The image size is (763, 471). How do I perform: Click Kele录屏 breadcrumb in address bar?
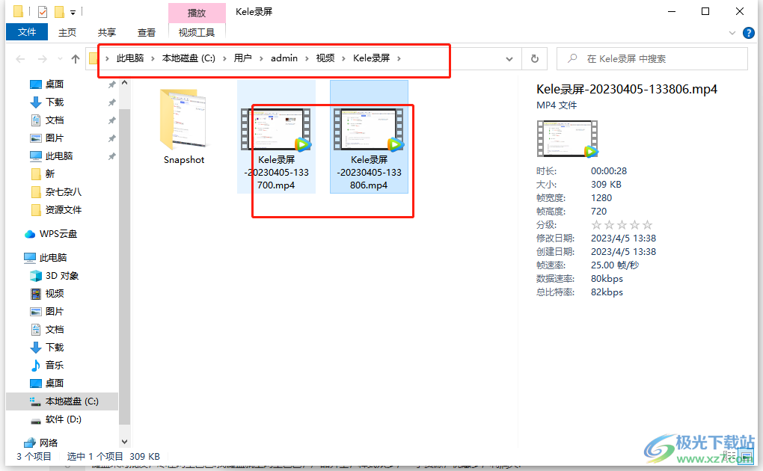[x=371, y=58]
